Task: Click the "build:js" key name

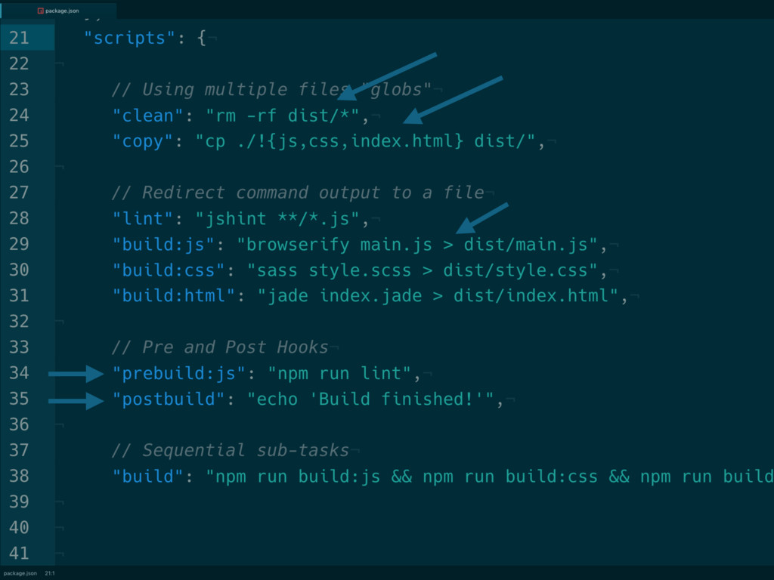Action: coord(164,245)
